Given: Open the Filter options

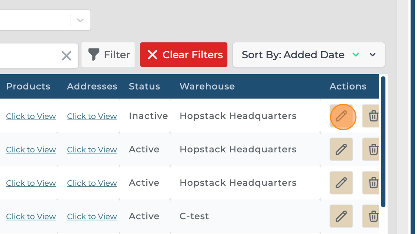Looking at the screenshot, I should (108, 55).
